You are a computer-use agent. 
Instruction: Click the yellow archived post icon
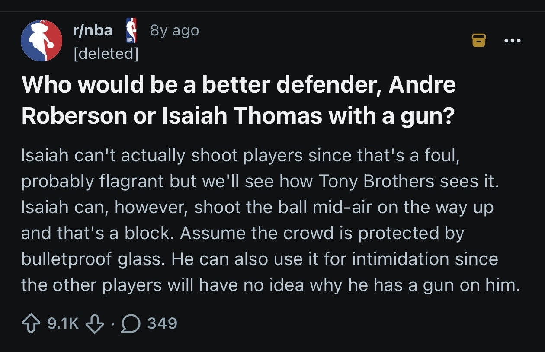[x=478, y=40]
